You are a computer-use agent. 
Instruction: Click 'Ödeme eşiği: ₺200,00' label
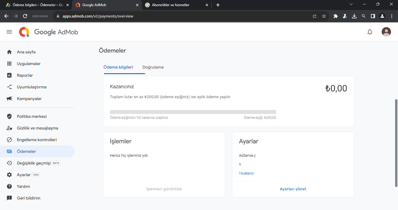point(260,118)
